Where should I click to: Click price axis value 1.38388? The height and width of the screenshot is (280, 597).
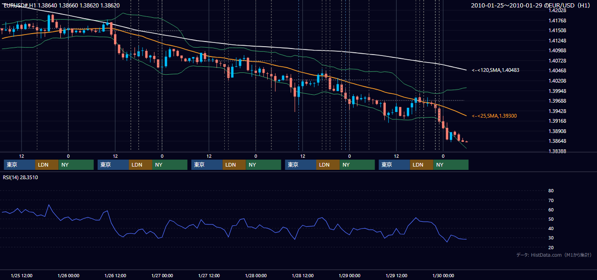557,151
